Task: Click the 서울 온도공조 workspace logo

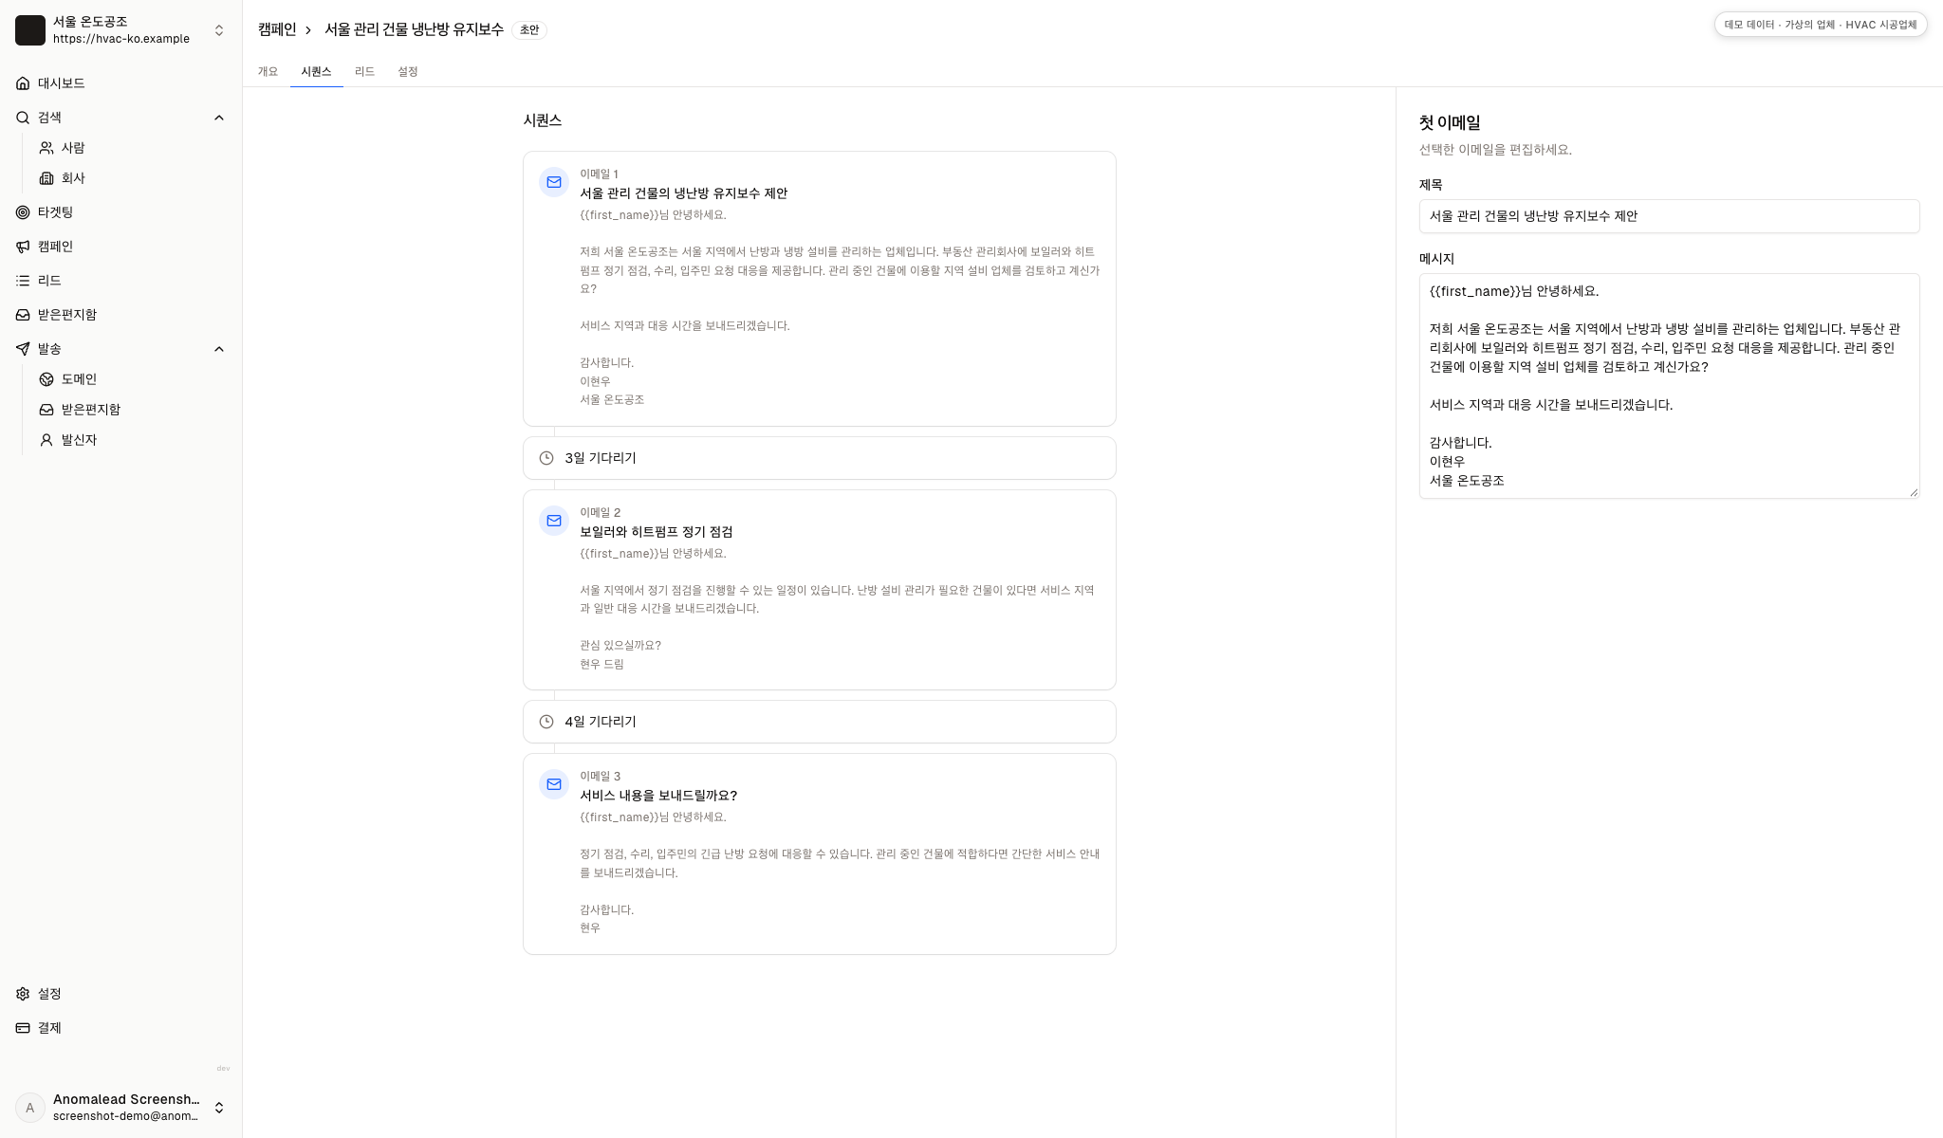Action: click(x=30, y=30)
